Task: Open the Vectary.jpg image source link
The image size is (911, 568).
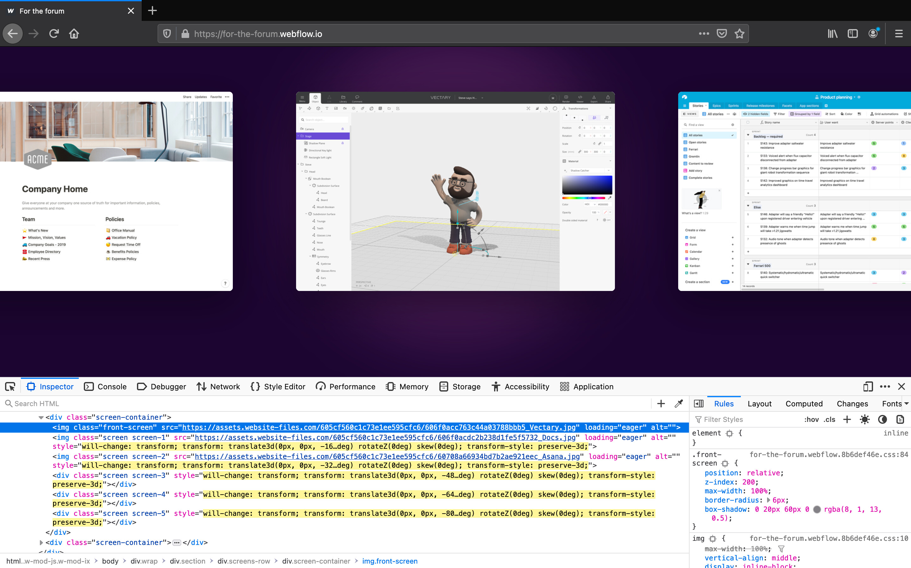Action: 379,427
